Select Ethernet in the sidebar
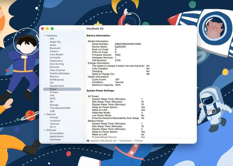233x166 pixels. click(55, 67)
